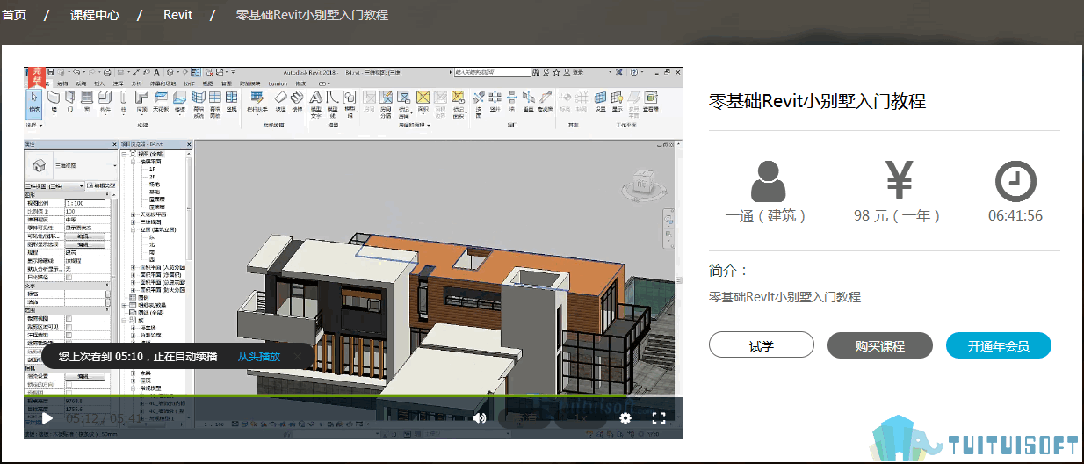This screenshot has width=1084, height=464.
Task: Mute the video volume speaker icon
Action: tap(480, 418)
